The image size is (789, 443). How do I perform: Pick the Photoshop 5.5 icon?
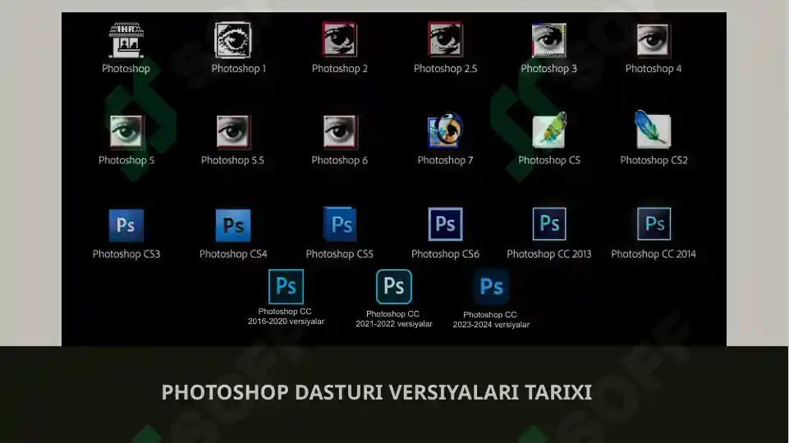click(x=232, y=132)
